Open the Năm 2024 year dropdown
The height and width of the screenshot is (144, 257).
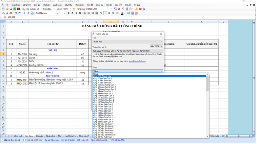point(156,47)
